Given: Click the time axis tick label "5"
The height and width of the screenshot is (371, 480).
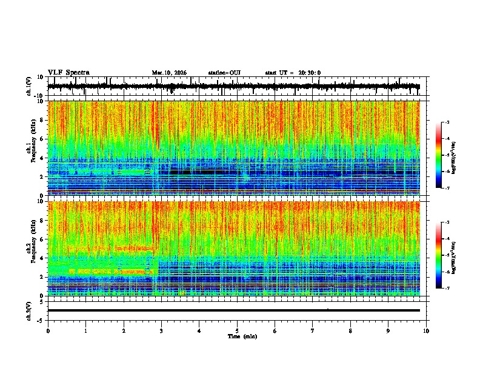Looking at the screenshot, I should [237, 331].
